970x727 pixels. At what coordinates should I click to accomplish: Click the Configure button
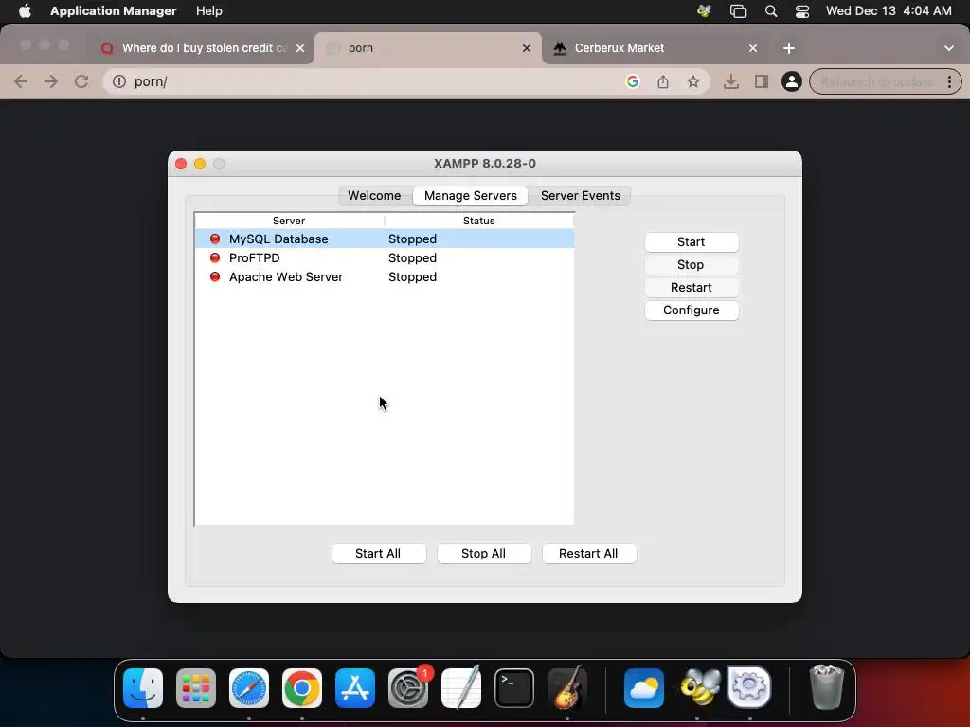(691, 310)
